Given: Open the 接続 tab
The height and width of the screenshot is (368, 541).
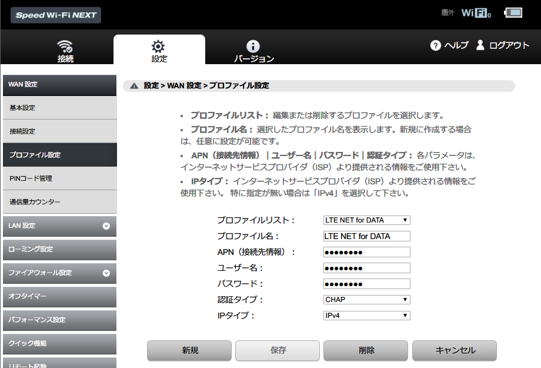Looking at the screenshot, I should pyautogui.click(x=65, y=51).
